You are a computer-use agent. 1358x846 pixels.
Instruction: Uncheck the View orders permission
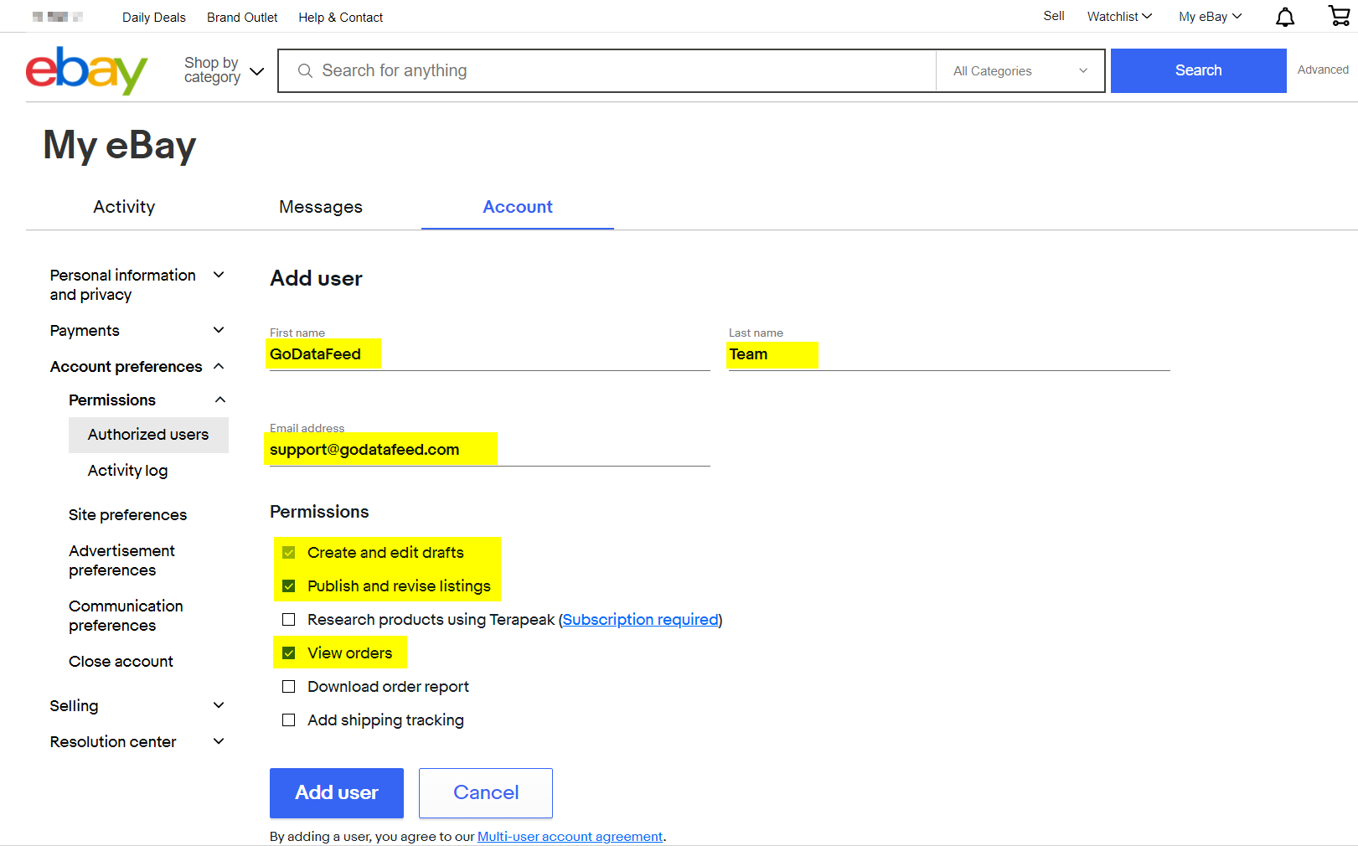tap(289, 653)
